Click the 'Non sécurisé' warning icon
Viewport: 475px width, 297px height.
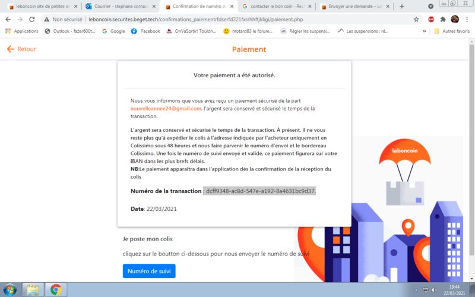click(x=47, y=20)
